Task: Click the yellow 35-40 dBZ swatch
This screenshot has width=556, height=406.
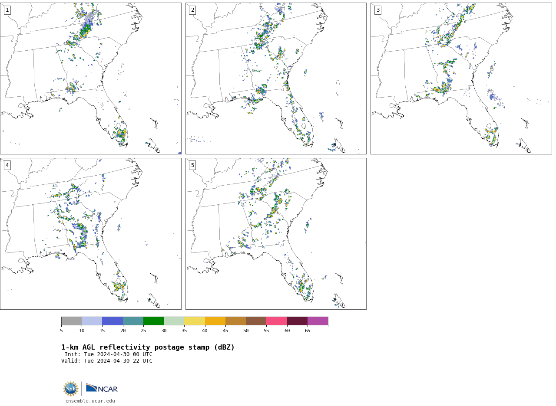Action: click(195, 321)
